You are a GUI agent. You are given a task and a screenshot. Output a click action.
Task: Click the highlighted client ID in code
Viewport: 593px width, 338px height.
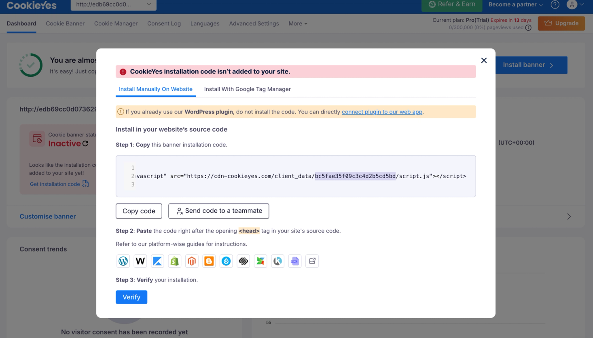point(355,176)
